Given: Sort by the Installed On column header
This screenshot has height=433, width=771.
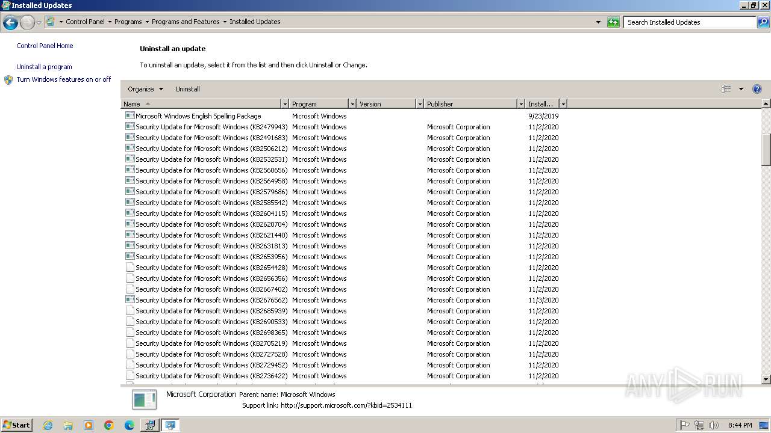Looking at the screenshot, I should 542,104.
